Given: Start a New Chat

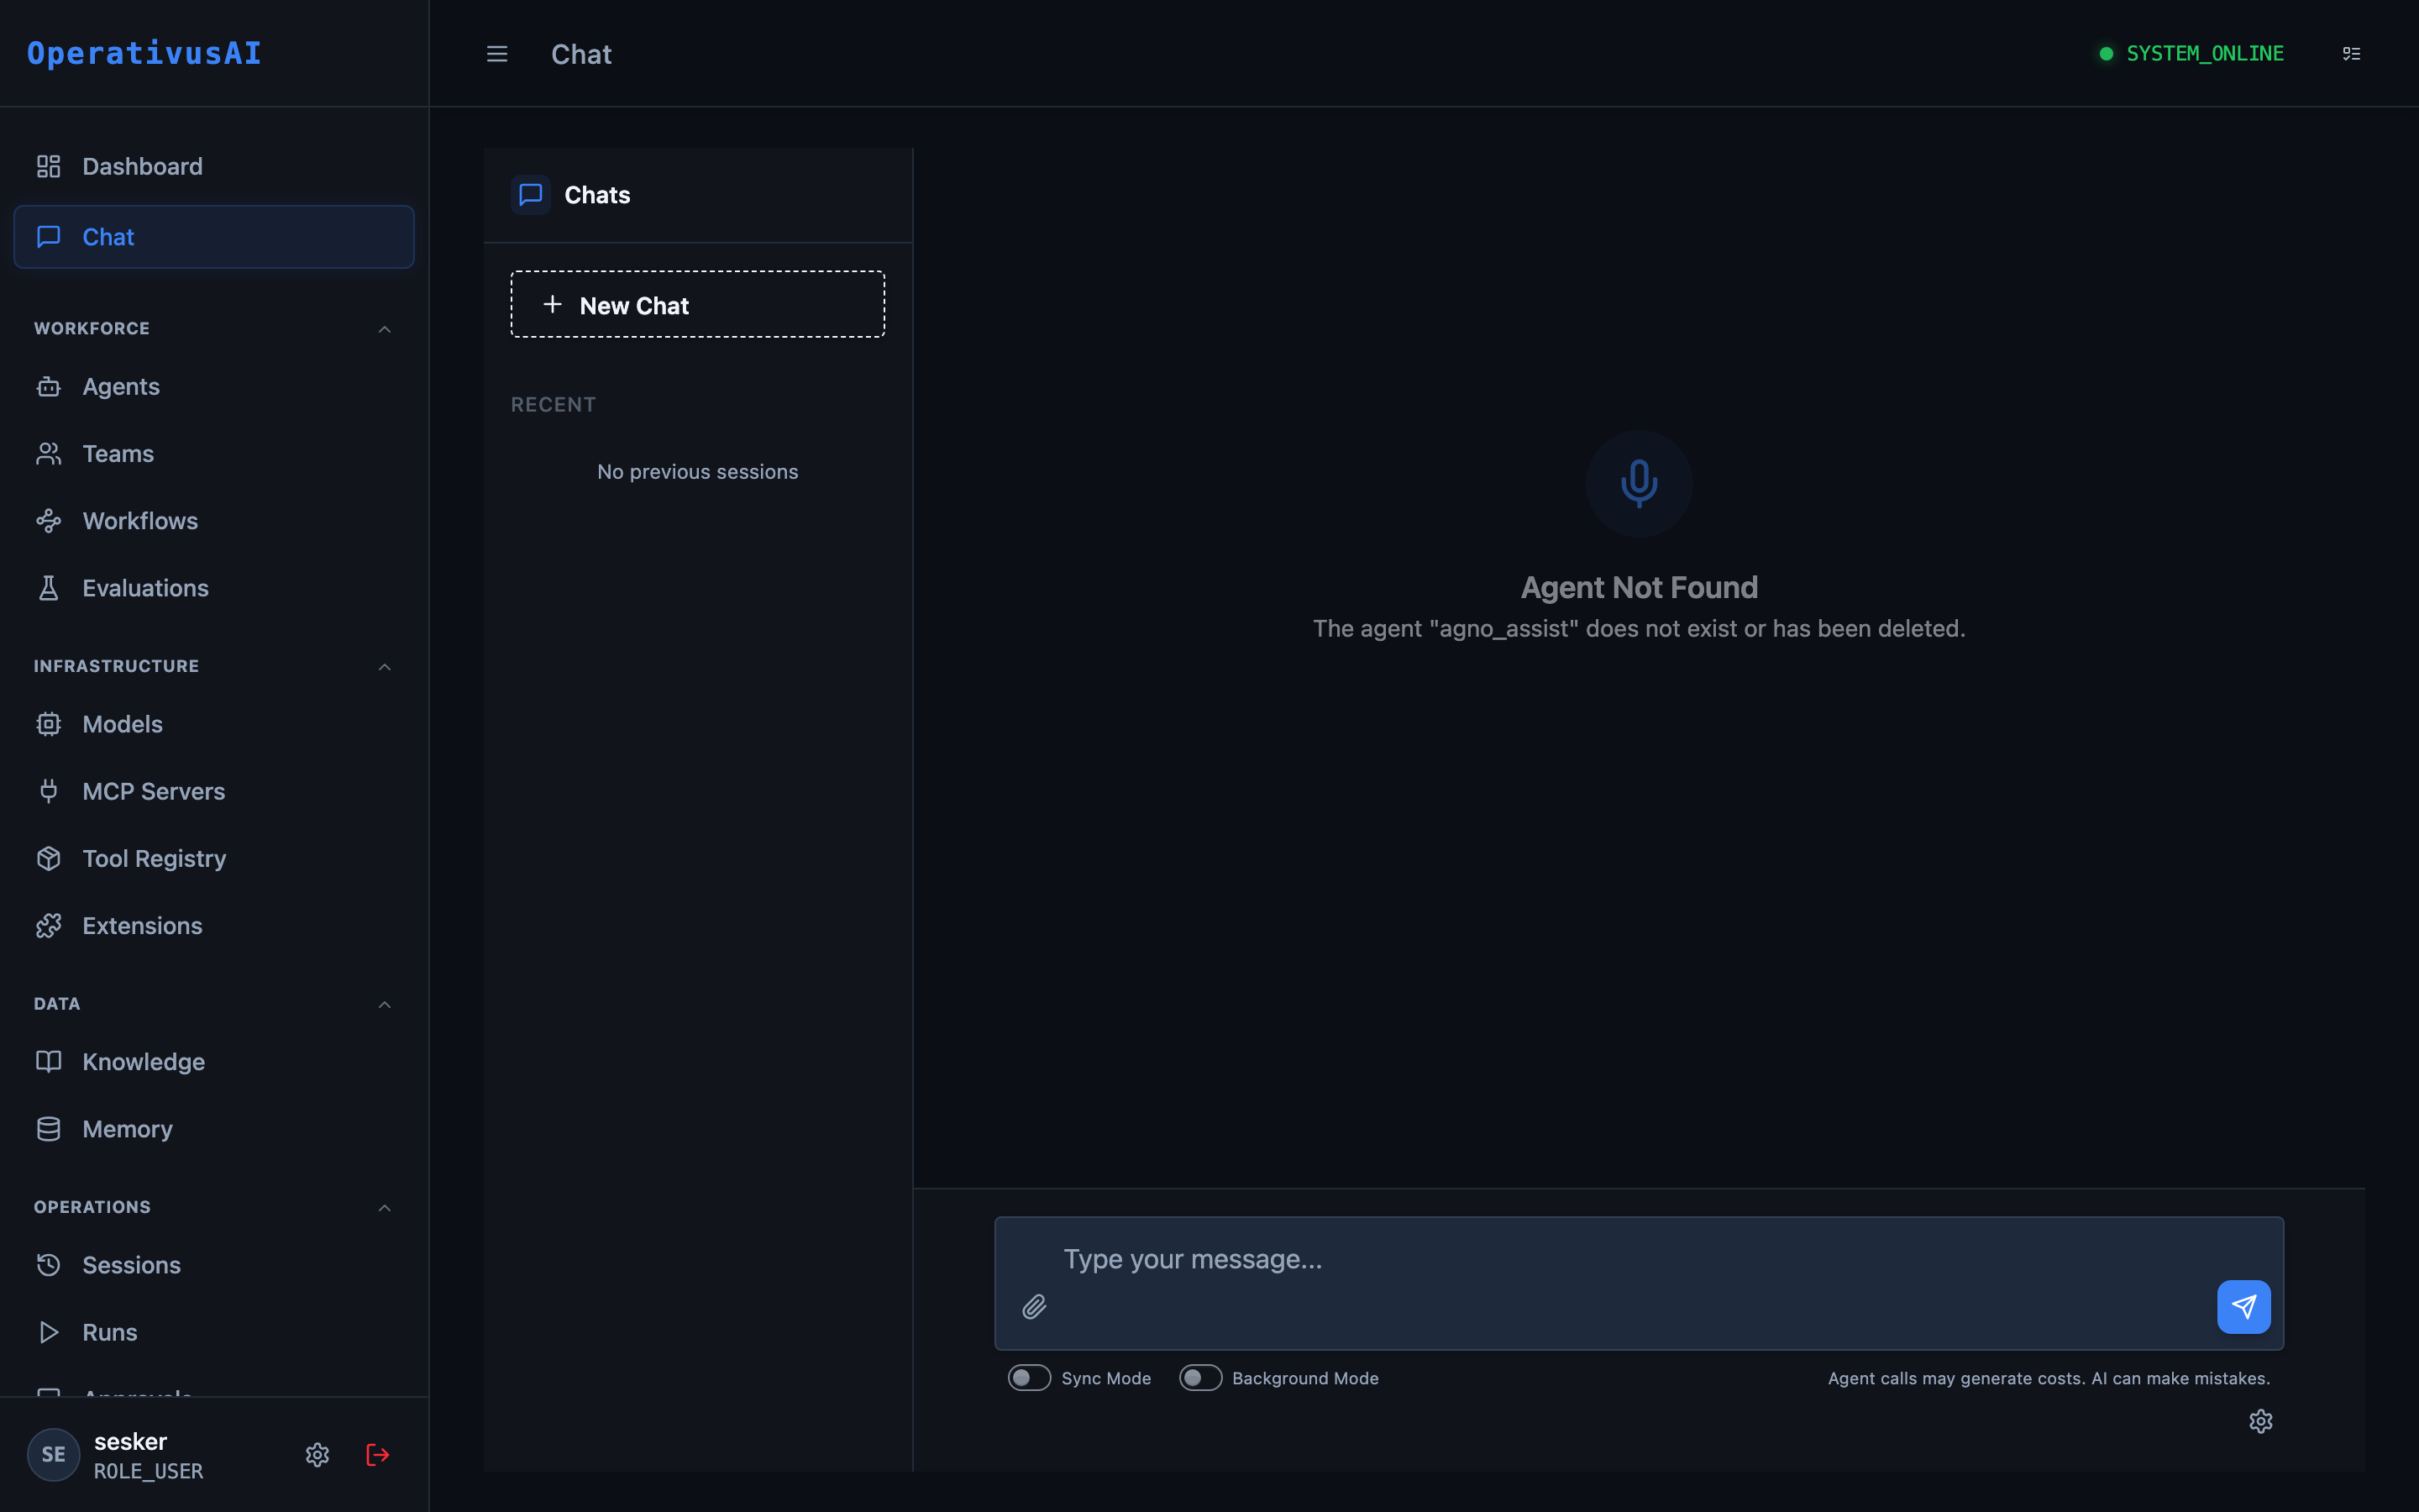Looking at the screenshot, I should pos(698,304).
